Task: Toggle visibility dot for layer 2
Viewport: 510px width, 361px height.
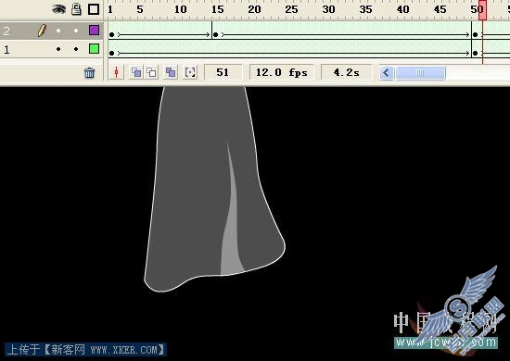Action: click(x=58, y=31)
